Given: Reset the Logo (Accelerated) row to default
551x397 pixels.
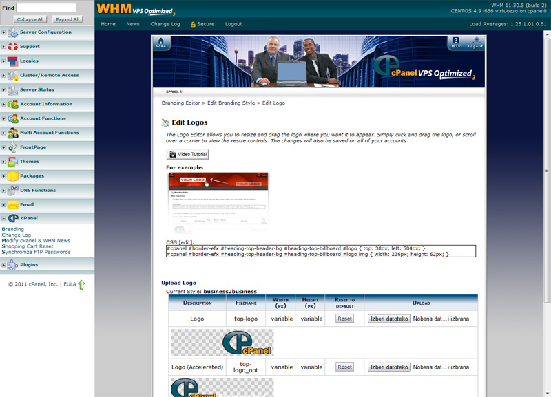Looking at the screenshot, I should pyautogui.click(x=345, y=367).
